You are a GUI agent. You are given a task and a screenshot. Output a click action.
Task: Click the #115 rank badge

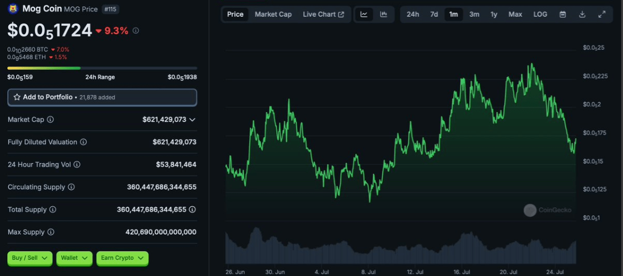point(110,9)
